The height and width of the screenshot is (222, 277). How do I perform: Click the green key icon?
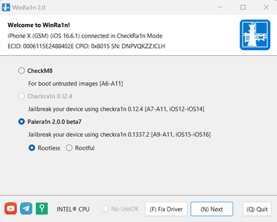pyautogui.click(x=42, y=208)
